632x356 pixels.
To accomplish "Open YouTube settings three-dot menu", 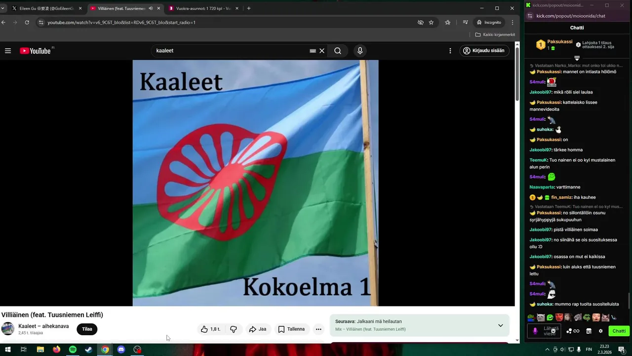I will click(450, 50).
